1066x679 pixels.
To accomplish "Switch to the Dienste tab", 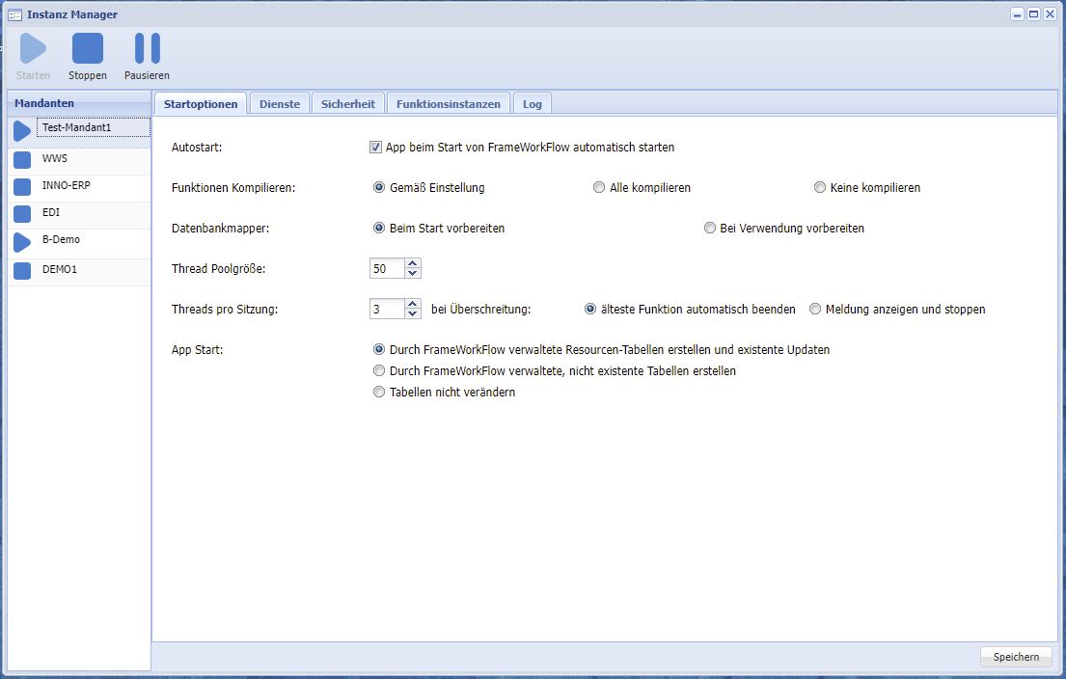I will [280, 104].
